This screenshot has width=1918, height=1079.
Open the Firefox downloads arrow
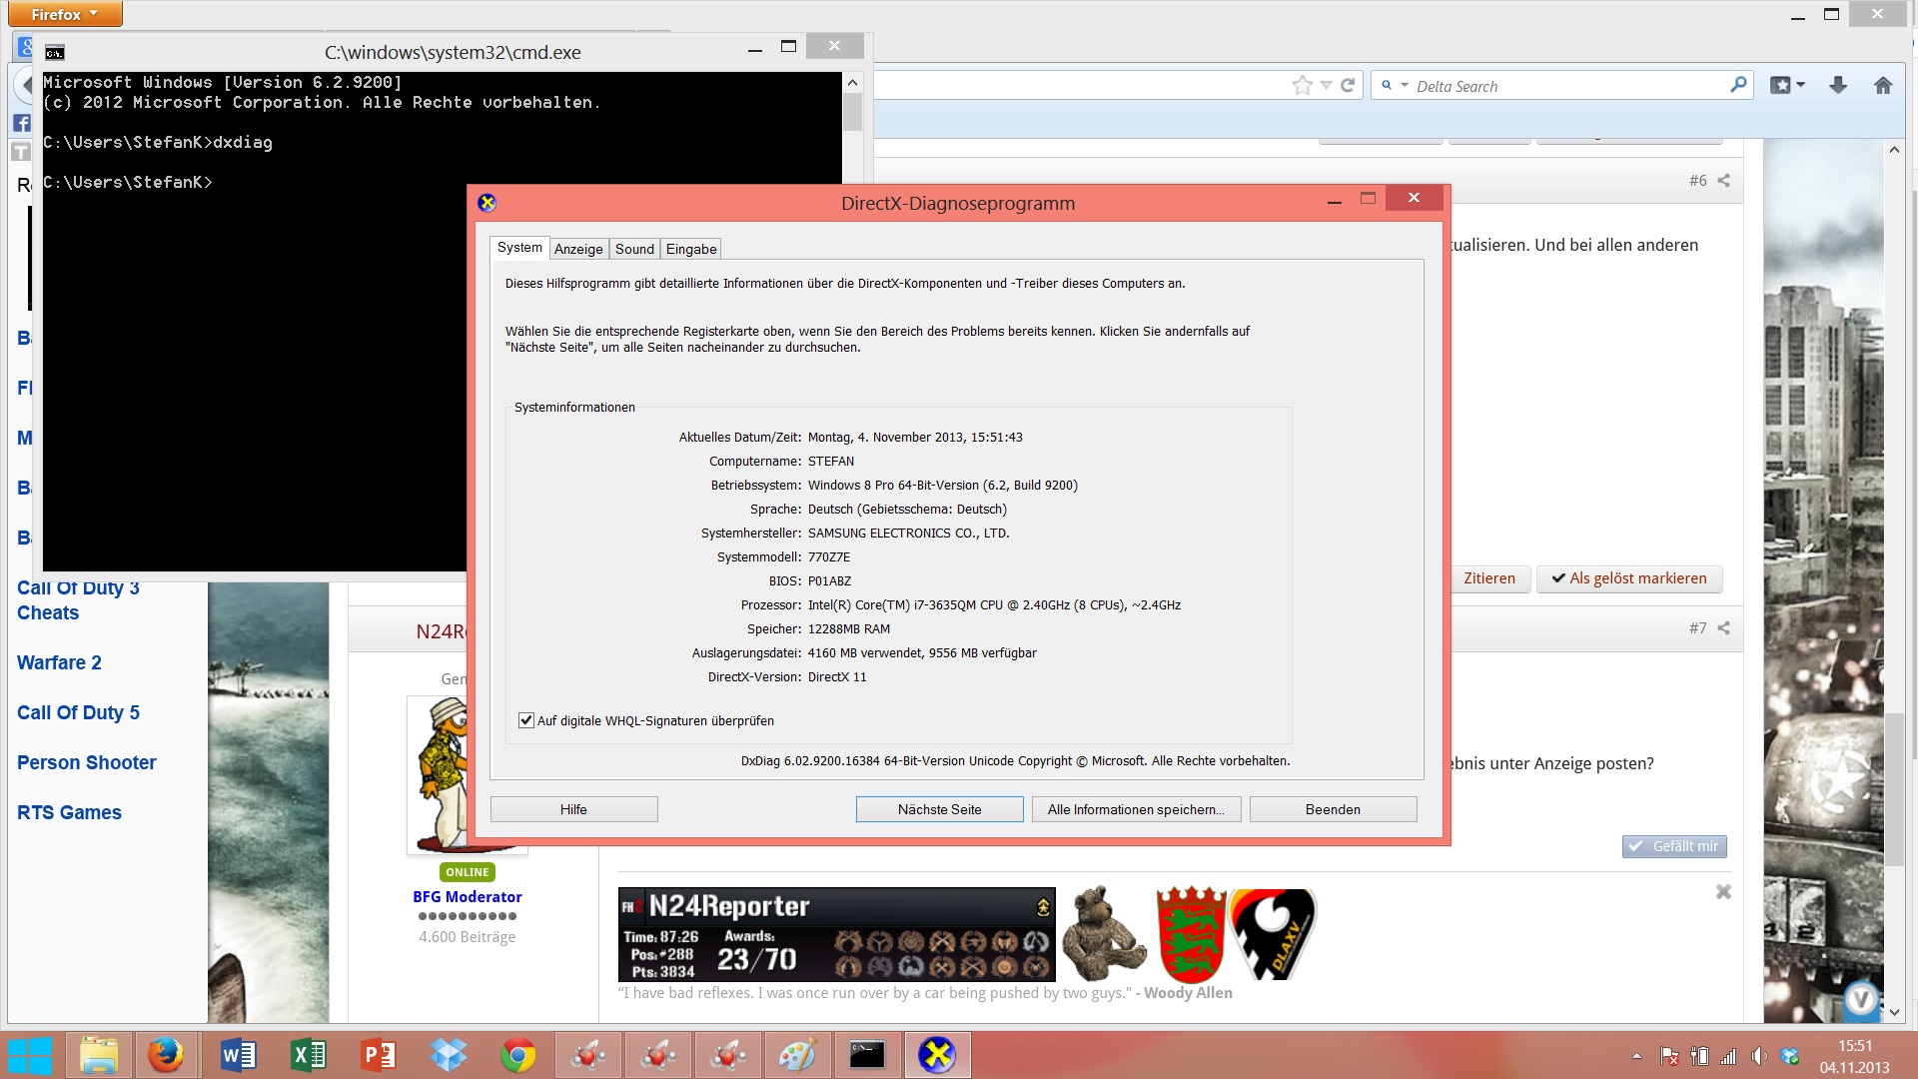[x=1838, y=86]
